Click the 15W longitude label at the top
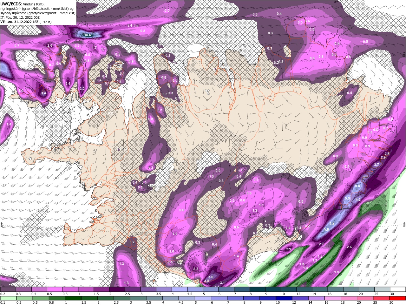The width and height of the screenshot is (406, 305). pyautogui.click(x=336, y=2)
